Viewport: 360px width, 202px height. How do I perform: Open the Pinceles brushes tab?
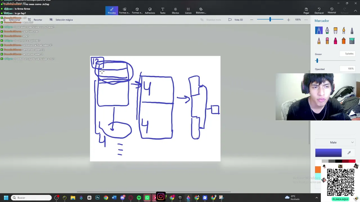[112, 11]
